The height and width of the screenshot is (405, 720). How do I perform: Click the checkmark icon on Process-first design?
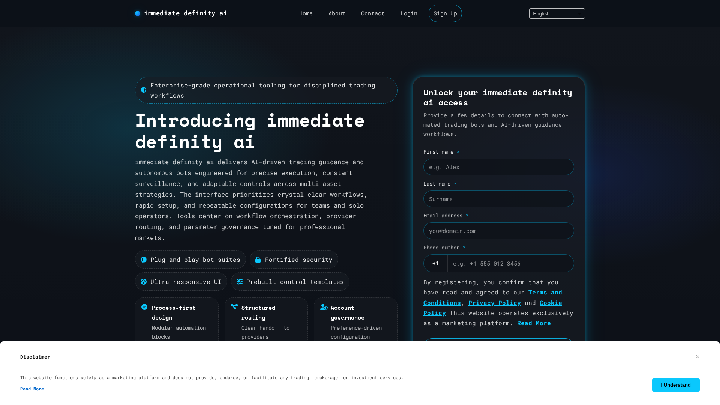coord(144,307)
